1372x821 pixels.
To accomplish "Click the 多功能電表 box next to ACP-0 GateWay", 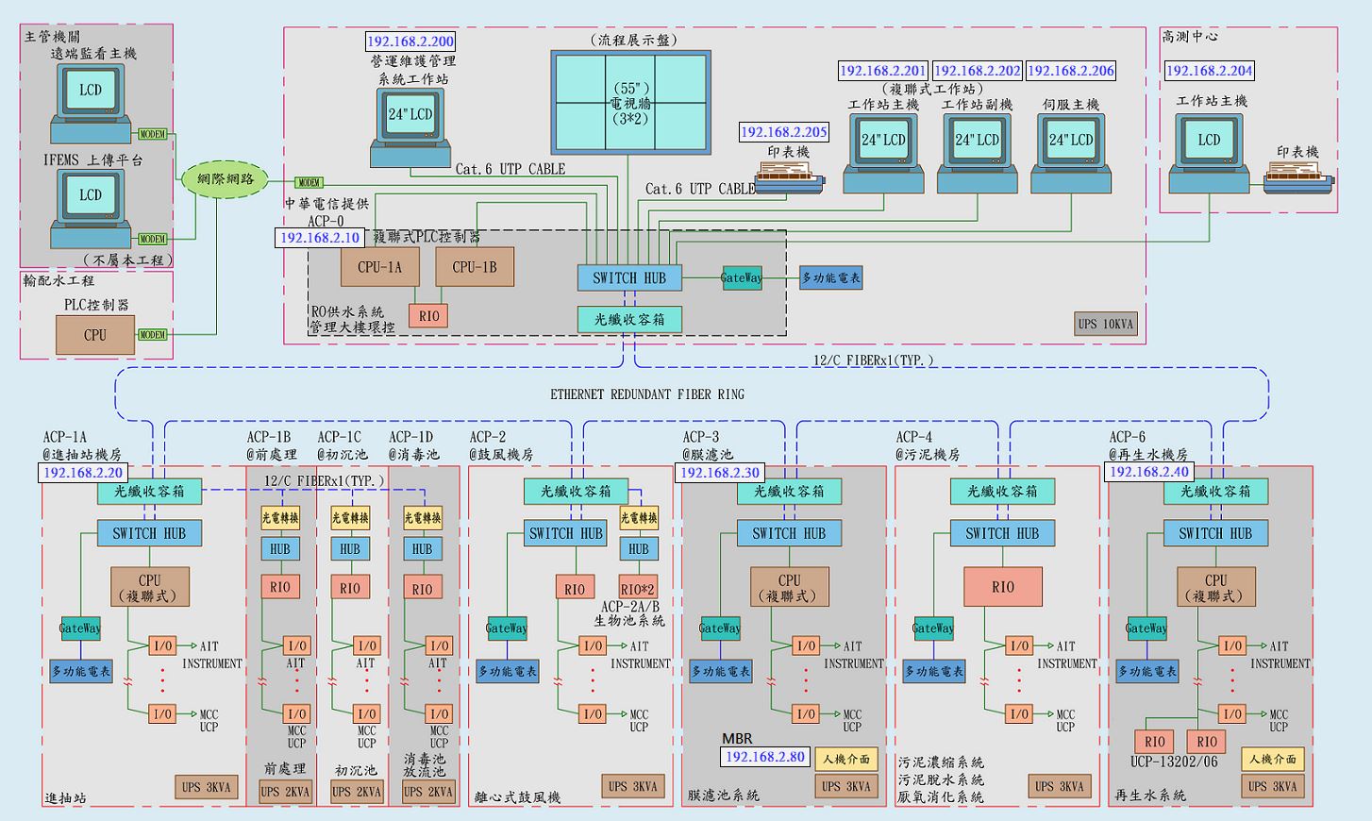I will [x=830, y=277].
